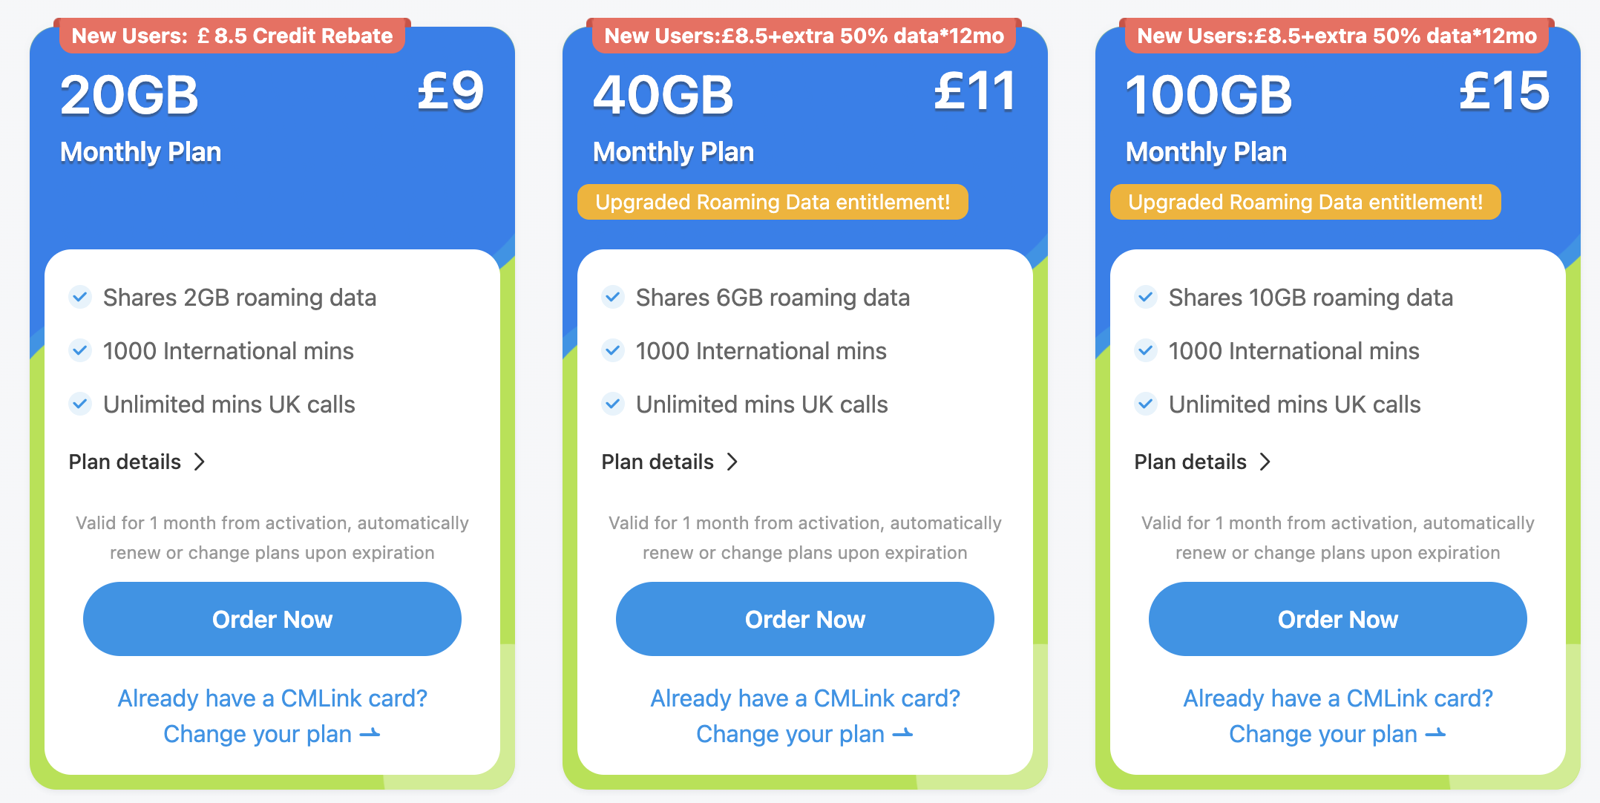The height and width of the screenshot is (803, 1600).
Task: Click the £8.5 Credit Rebate banner on 20GB plan
Action: tap(232, 36)
